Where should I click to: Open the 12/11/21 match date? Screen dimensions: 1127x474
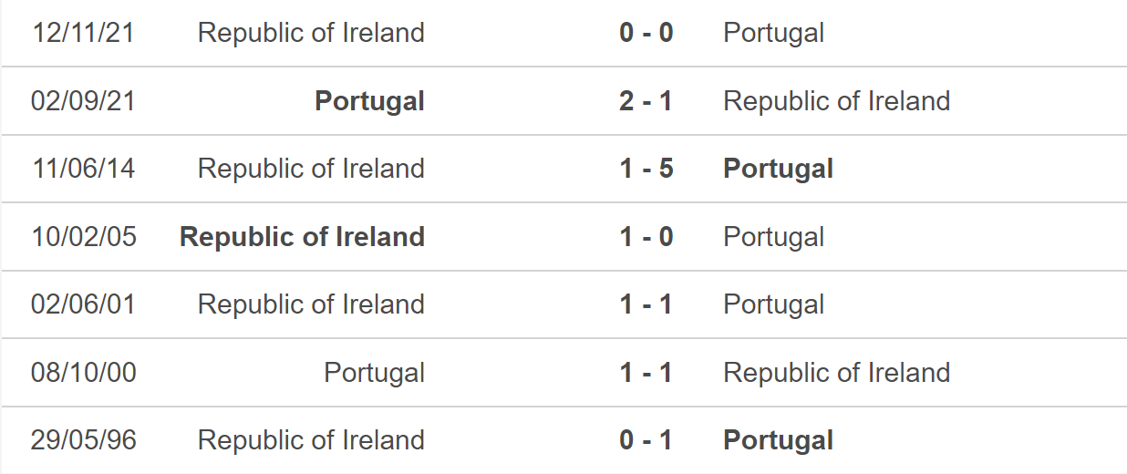tap(84, 33)
